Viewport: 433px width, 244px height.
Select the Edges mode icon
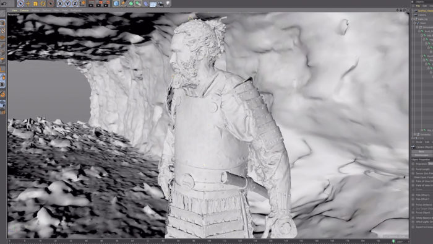pos(2,53)
